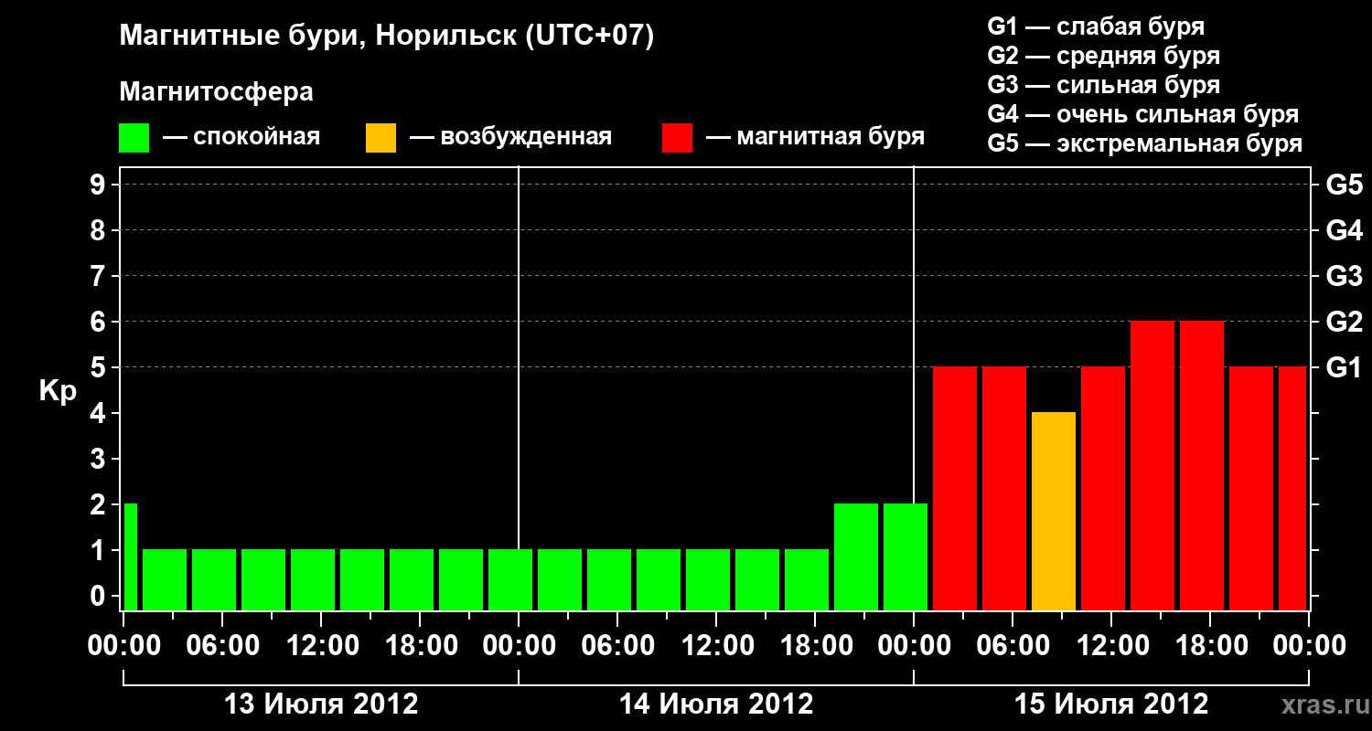Image resolution: width=1372 pixels, height=731 pixels.
Task: Click the orange 'возбужденная' legend swatch
Action: [381, 138]
